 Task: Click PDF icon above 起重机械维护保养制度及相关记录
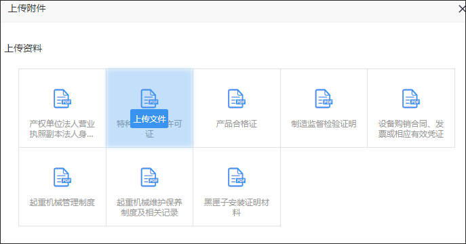point(149,178)
